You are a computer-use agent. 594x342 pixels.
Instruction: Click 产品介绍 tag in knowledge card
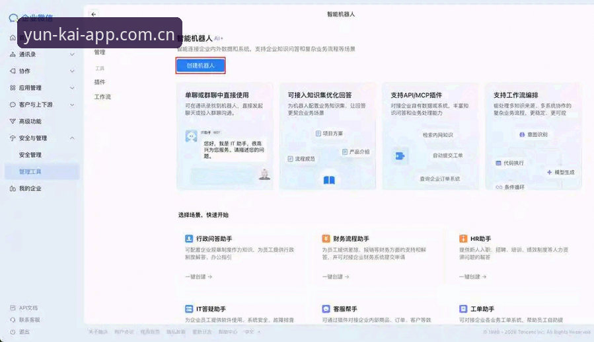[x=355, y=151]
